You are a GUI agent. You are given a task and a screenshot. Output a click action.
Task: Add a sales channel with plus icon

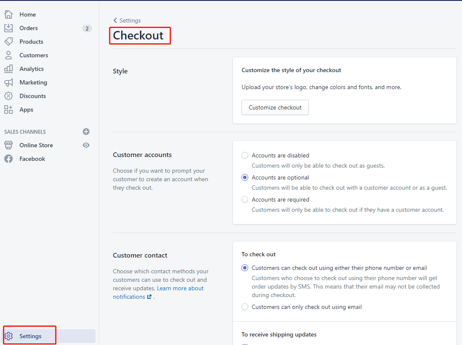tap(86, 132)
